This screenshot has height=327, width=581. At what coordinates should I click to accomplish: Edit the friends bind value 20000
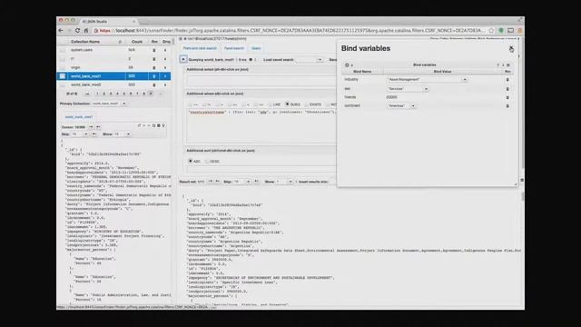(391, 97)
